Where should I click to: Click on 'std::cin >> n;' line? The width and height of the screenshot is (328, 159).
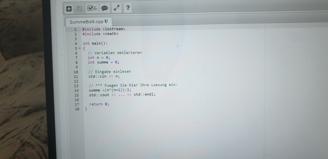coord(104,76)
